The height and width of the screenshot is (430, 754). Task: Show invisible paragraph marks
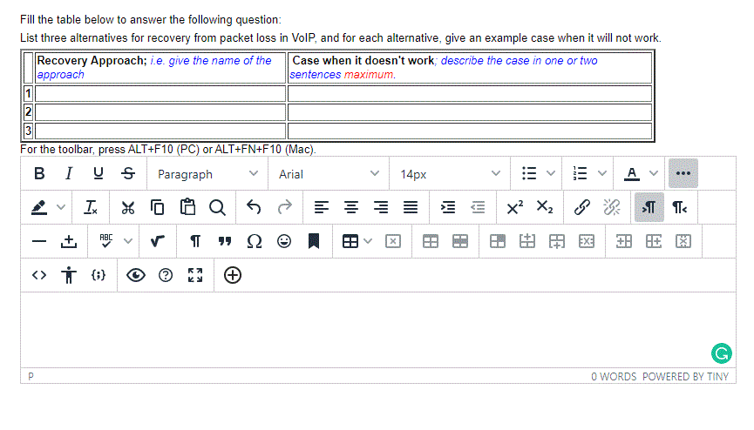(195, 241)
